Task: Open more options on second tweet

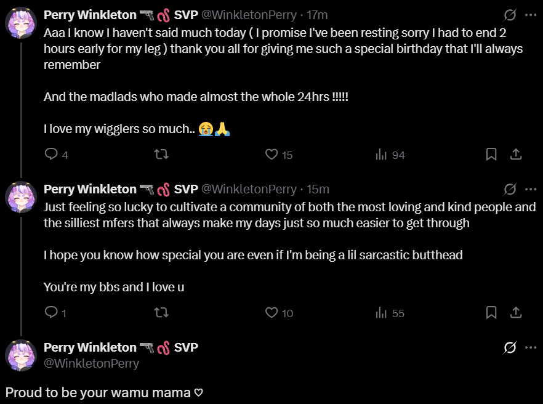Action: click(530, 188)
